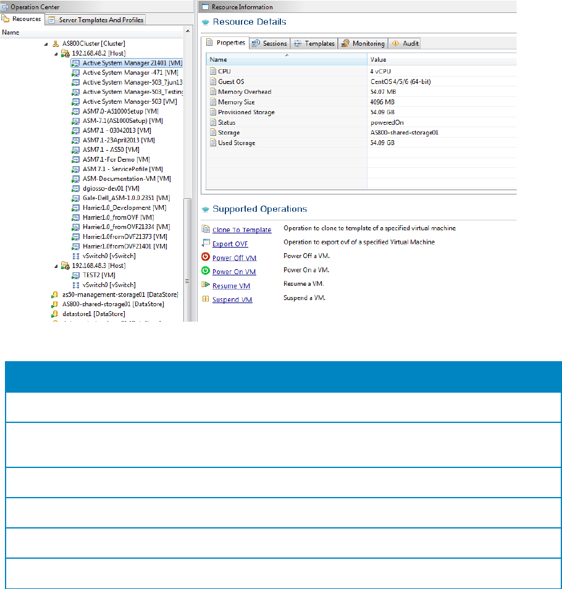Click the green Power On VM icon

point(206,271)
